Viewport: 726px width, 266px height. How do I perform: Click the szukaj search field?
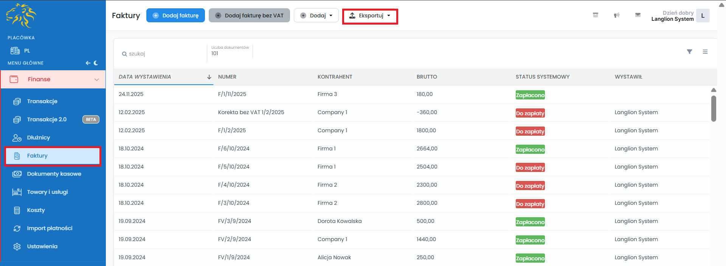click(x=163, y=54)
